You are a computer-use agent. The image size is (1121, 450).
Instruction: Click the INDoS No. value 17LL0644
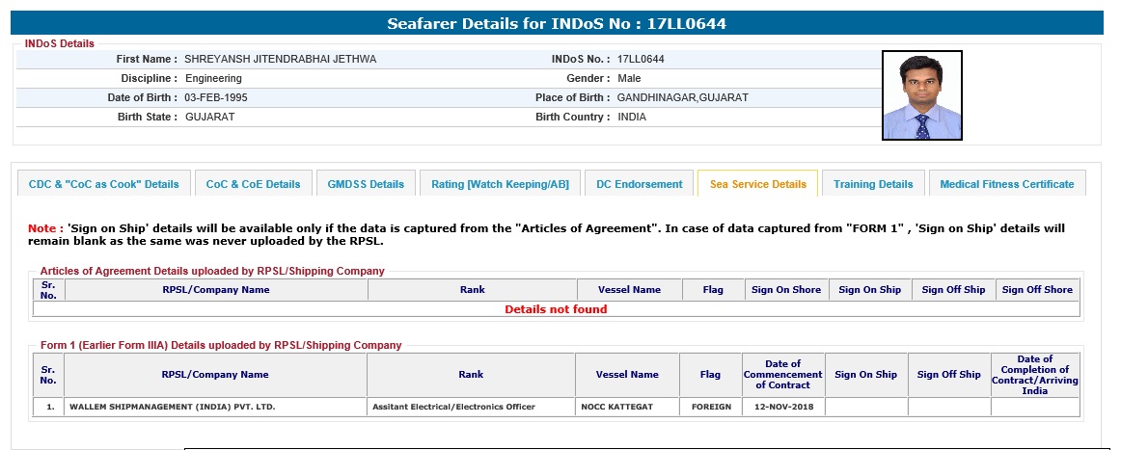(641, 59)
